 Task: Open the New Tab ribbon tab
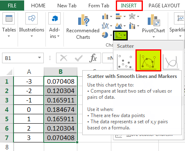coord(67,6)
